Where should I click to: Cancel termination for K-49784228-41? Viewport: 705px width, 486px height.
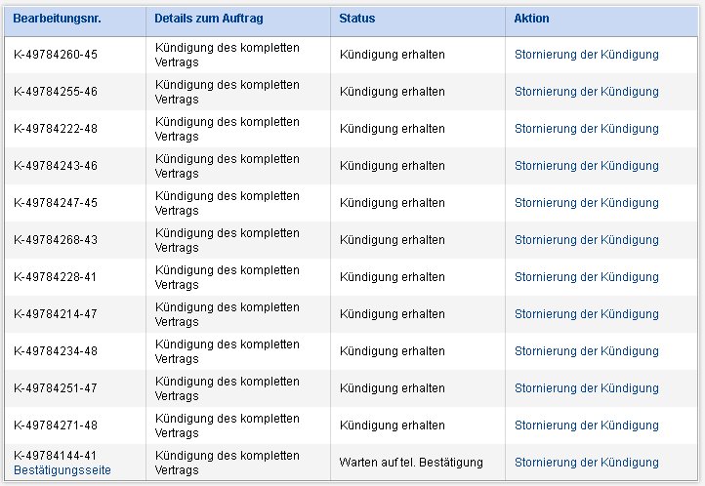(x=586, y=277)
